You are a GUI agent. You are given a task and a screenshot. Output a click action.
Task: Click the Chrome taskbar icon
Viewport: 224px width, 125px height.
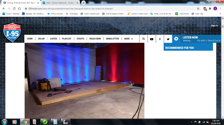25,122
